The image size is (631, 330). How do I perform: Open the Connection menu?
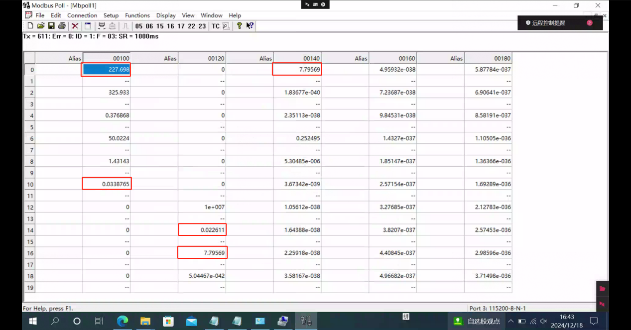82,15
